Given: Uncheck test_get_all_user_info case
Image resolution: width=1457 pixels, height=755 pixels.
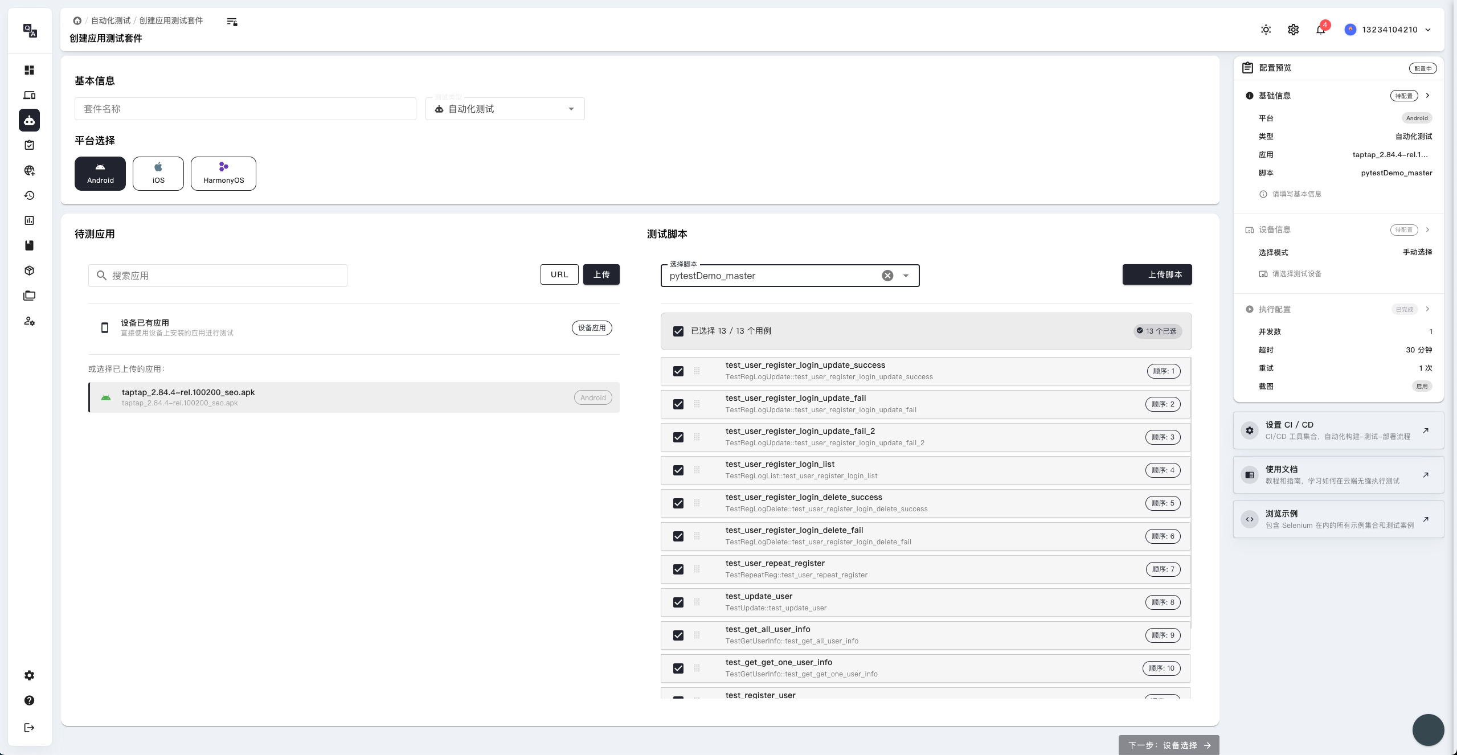Looking at the screenshot, I should [x=678, y=635].
